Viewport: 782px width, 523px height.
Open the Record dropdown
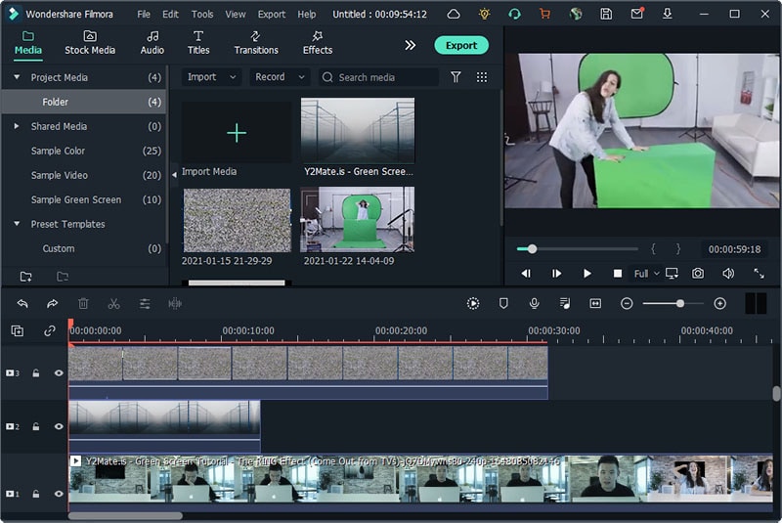tap(280, 77)
